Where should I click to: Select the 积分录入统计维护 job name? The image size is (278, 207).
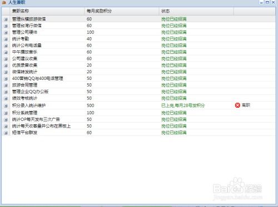(x=29, y=105)
